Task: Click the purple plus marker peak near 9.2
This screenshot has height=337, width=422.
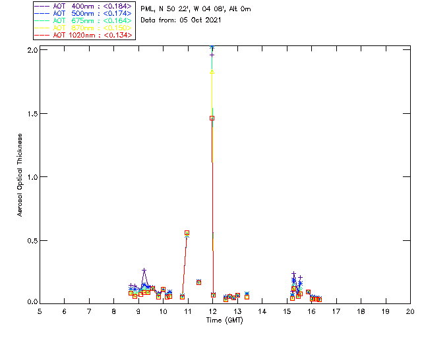Action: click(144, 270)
